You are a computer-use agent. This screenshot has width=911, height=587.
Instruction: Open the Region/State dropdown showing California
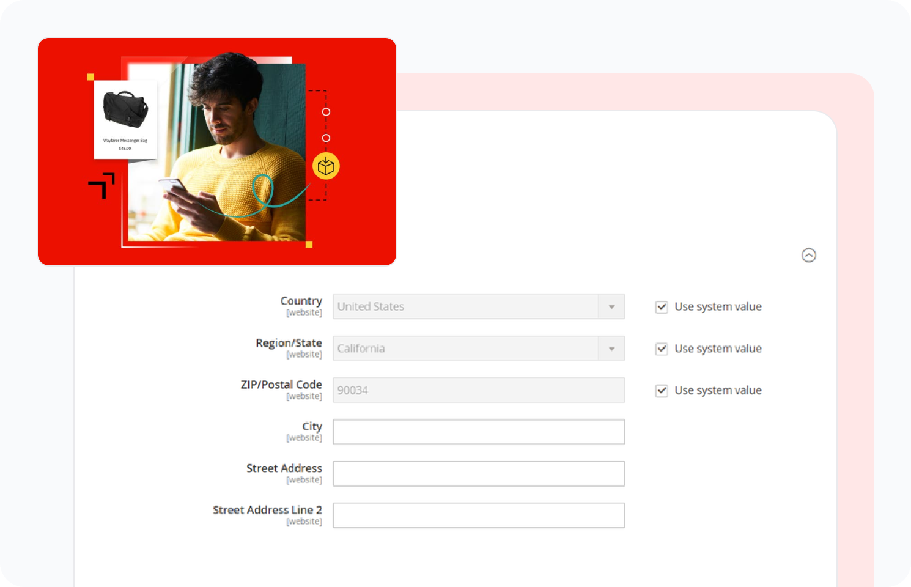pyautogui.click(x=479, y=349)
